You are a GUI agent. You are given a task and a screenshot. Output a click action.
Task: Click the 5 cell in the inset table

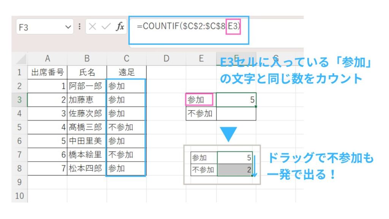click(235, 158)
